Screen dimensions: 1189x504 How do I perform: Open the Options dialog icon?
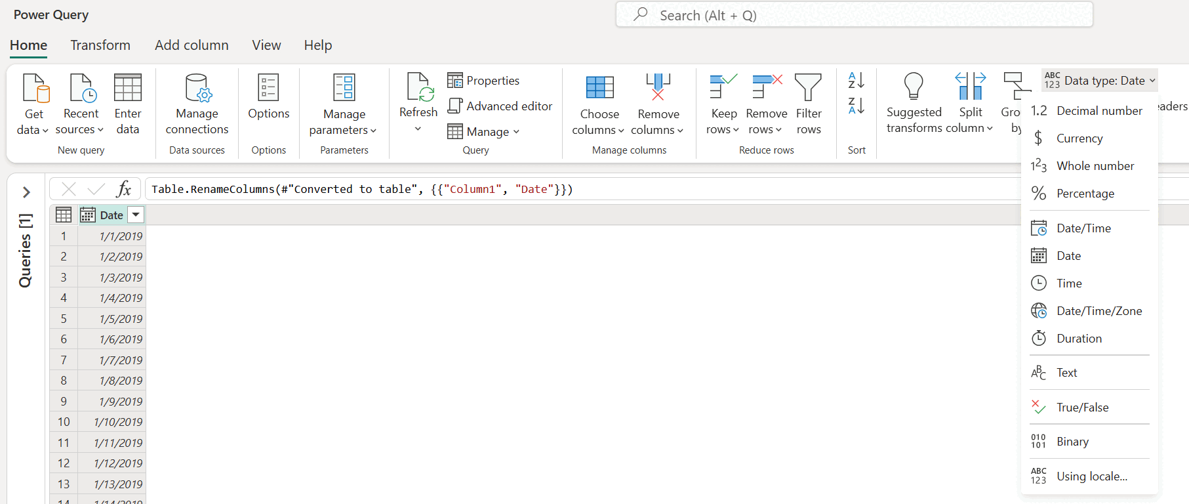click(x=268, y=87)
